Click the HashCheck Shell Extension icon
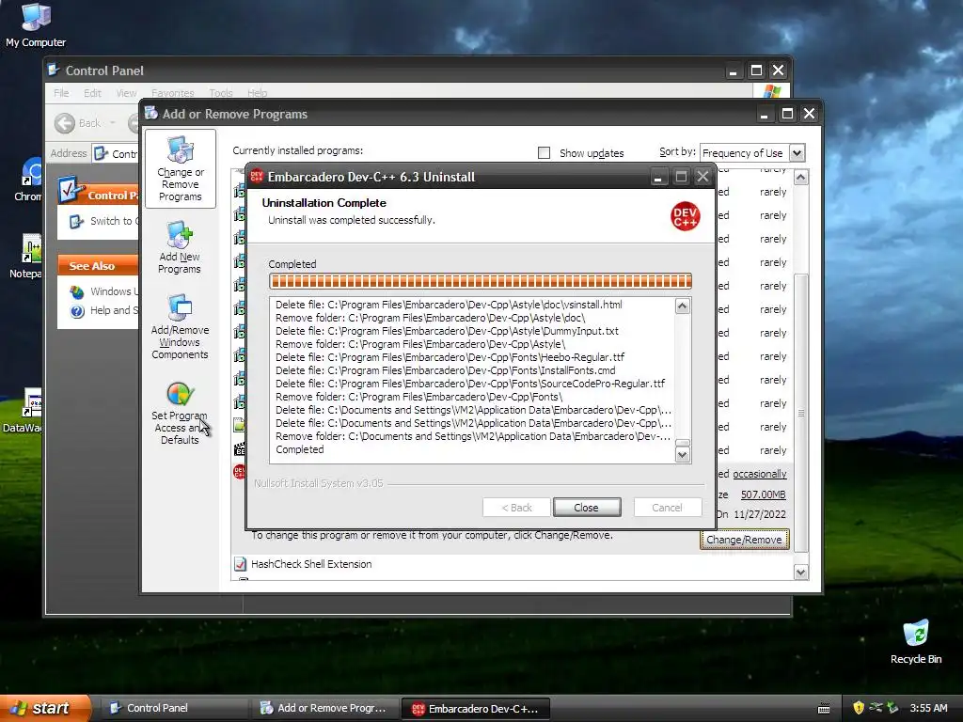Screen dimensions: 963x722 [240, 564]
